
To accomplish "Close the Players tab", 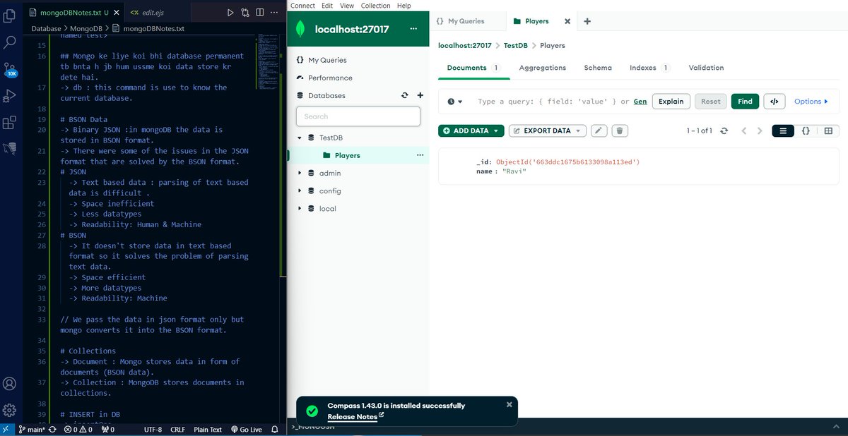I will pyautogui.click(x=567, y=21).
